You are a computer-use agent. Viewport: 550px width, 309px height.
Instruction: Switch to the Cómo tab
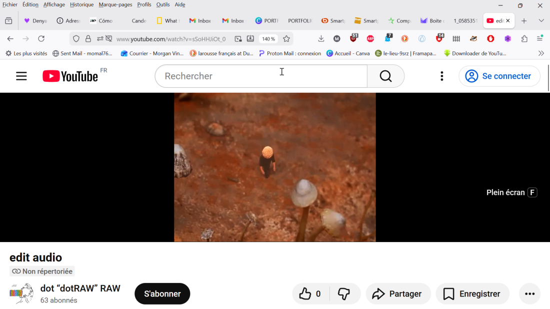101,20
